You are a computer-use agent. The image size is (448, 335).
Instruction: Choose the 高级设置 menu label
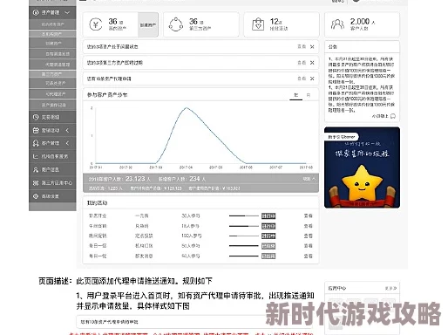pyautogui.click(x=51, y=196)
